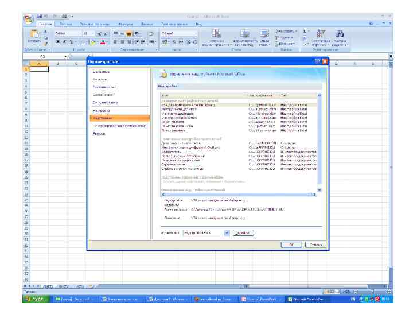Click the Name Box showing A1
The height and width of the screenshot is (310, 413).
[43, 57]
